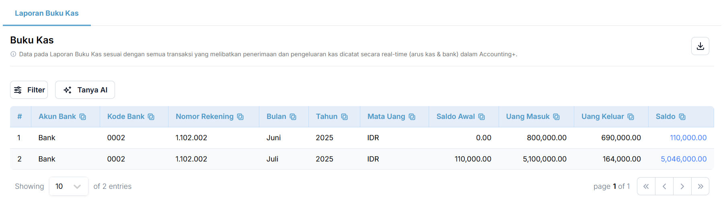Click the copy icon beside Akun Bank
The height and width of the screenshot is (198, 725).
pos(83,117)
